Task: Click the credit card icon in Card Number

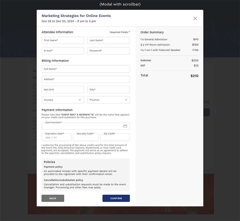Action: 125,126
